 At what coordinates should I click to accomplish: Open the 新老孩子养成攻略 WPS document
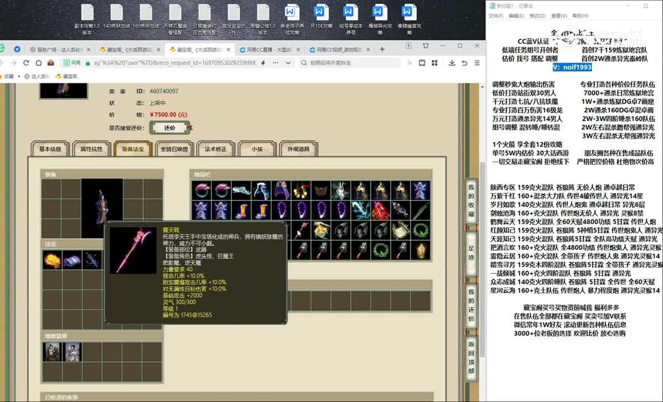[292, 20]
